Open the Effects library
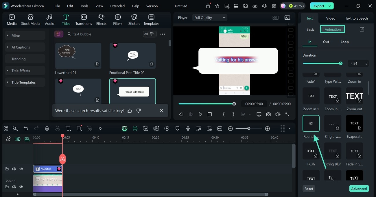The height and width of the screenshot is (197, 376). coord(101,20)
